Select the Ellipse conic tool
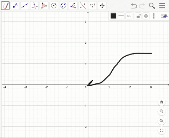The width and height of the screenshot is (169, 138). pos(63,6)
